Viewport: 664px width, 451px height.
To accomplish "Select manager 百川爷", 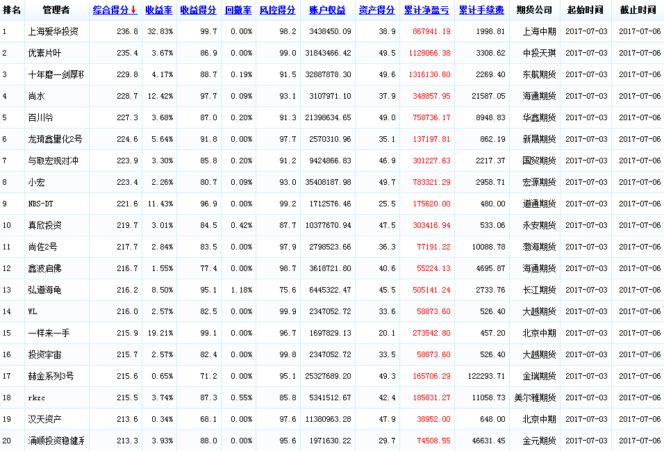I will tap(41, 117).
